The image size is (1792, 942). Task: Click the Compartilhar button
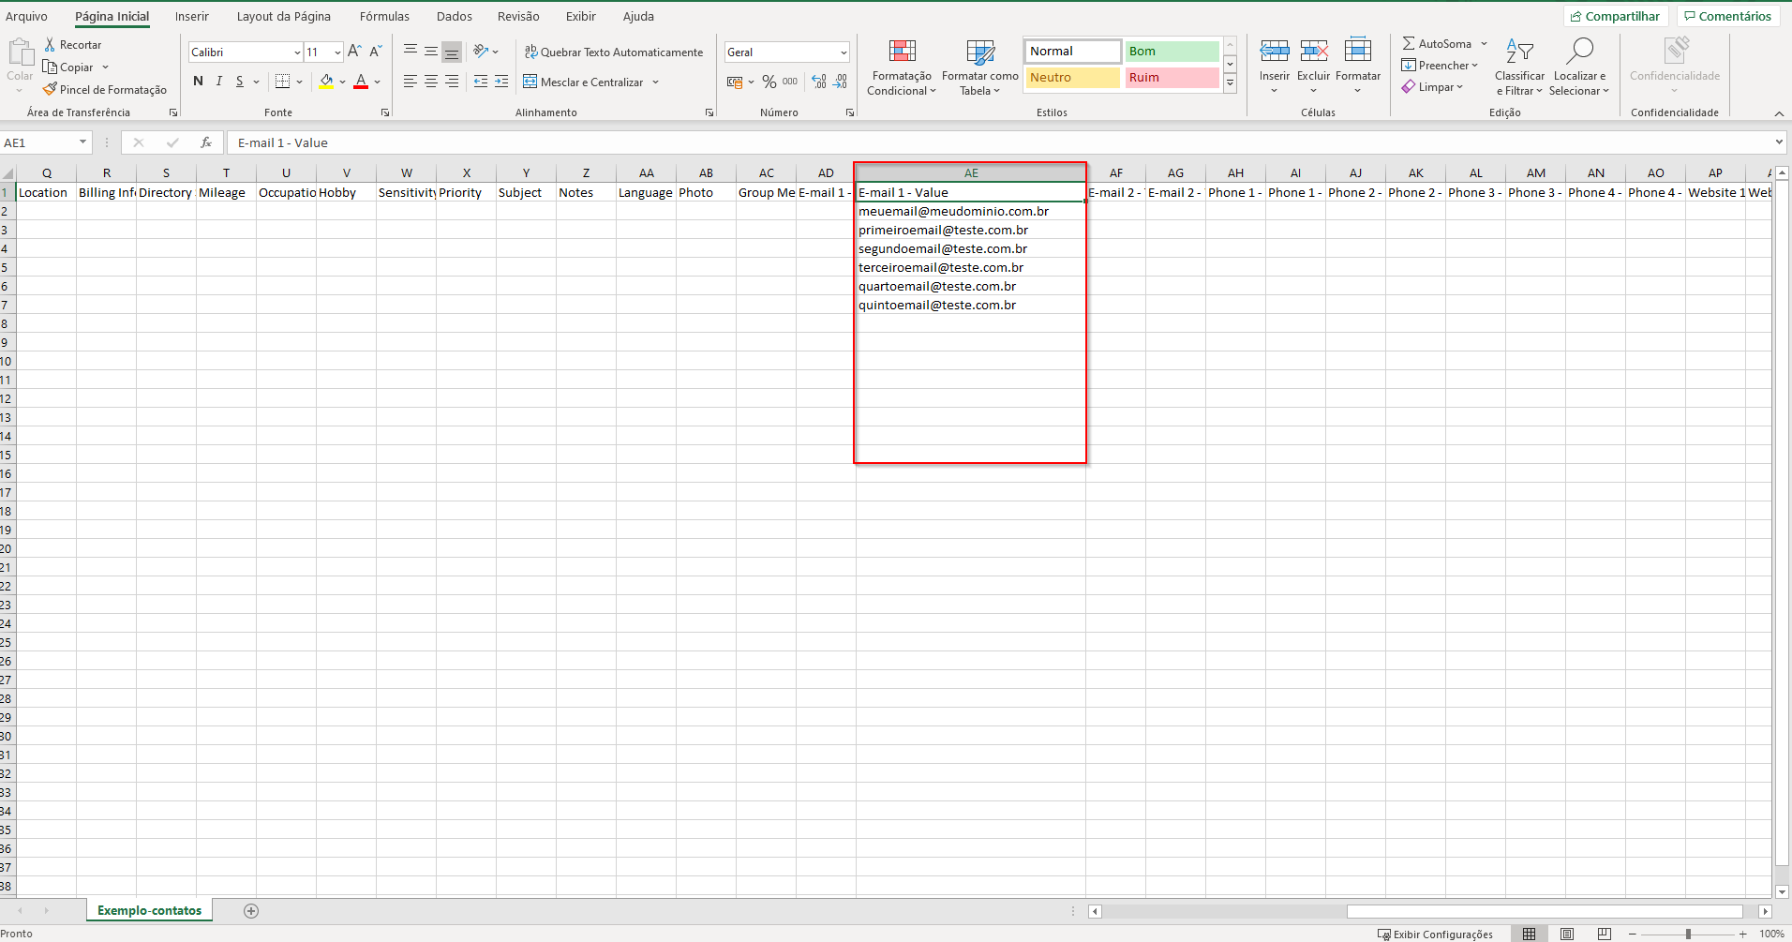point(1616,16)
